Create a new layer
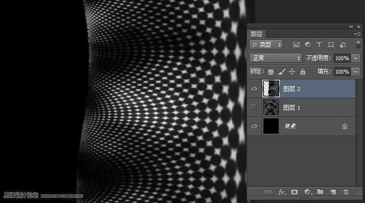Image resolution: width=365 pixels, height=203 pixels. [x=333, y=192]
